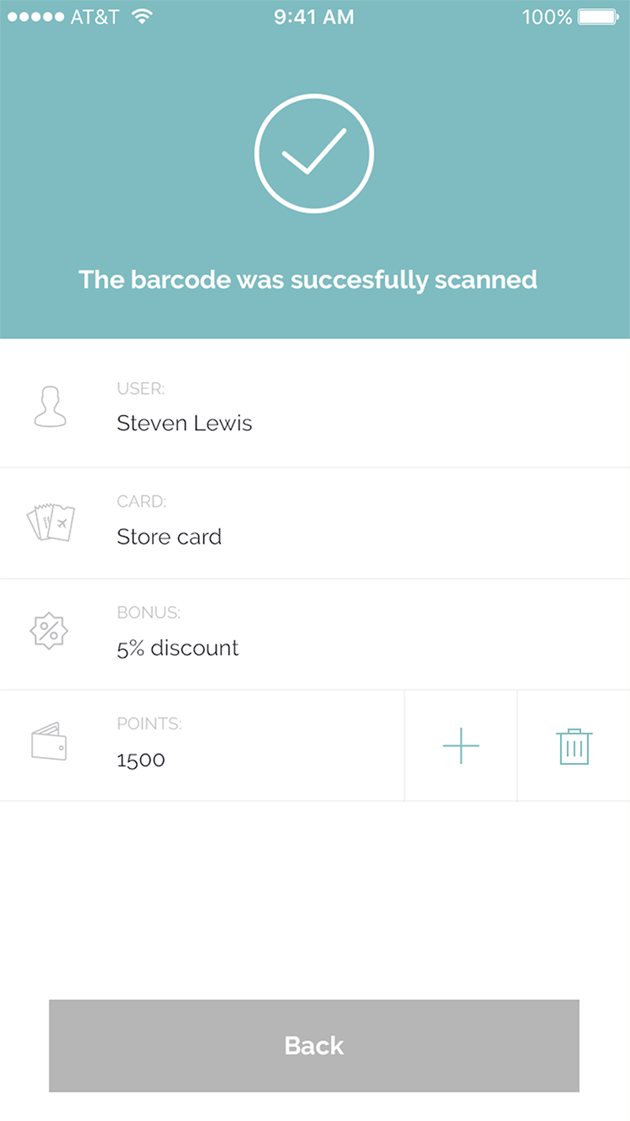Image resolution: width=630 pixels, height=1121 pixels.
Task: Tap the plus icon to add points
Action: [x=461, y=745]
